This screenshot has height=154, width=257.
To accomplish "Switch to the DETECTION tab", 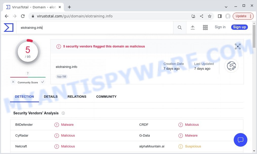I will click(x=24, y=97).
